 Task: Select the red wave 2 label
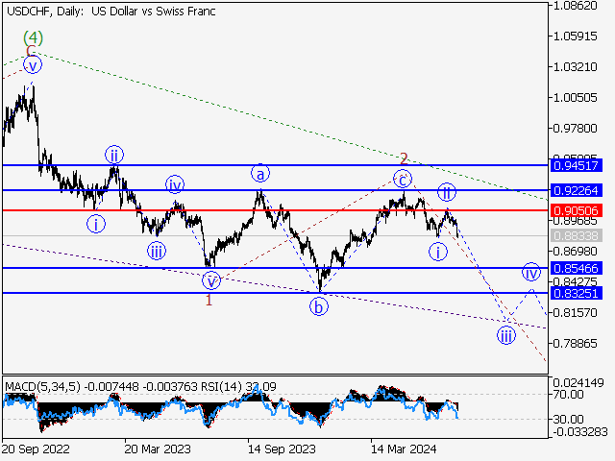point(404,158)
